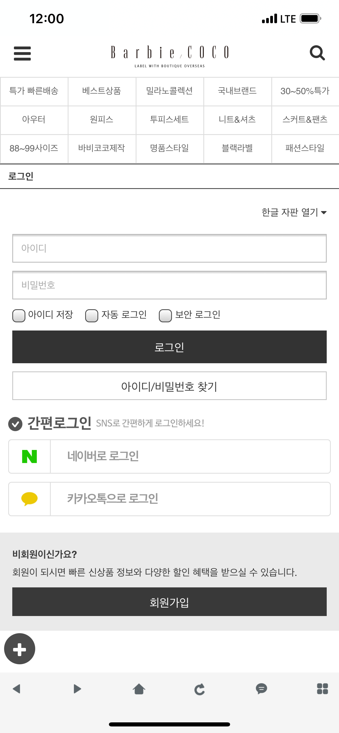This screenshot has width=339, height=733.
Task: Open the four-square grid icon
Action: [322, 689]
